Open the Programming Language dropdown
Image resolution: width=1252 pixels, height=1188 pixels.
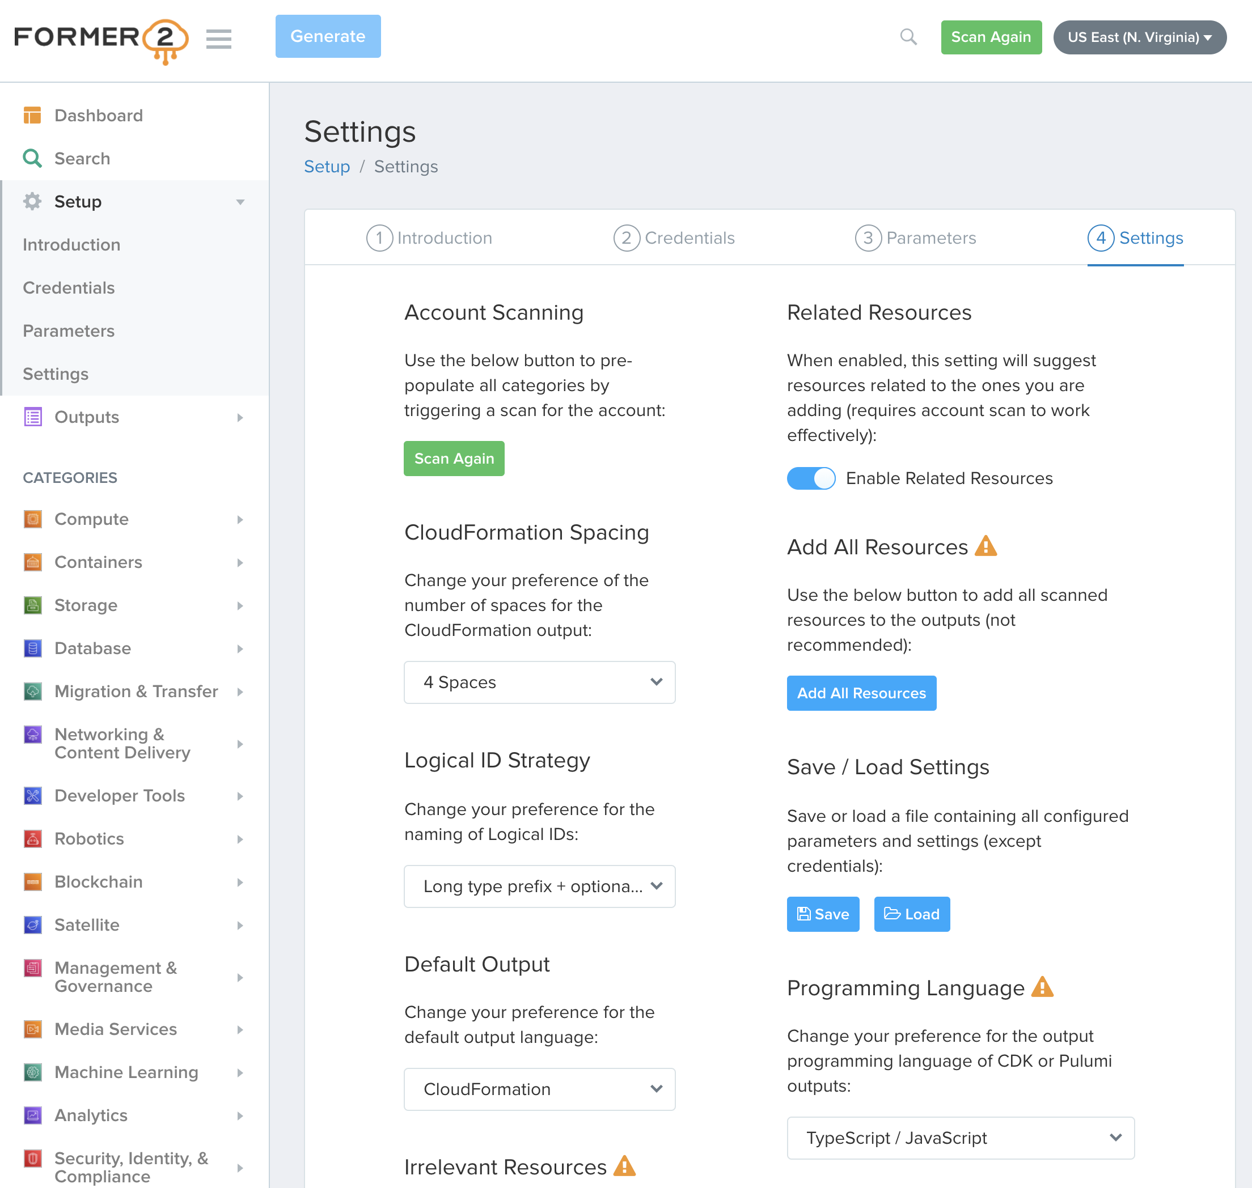coord(960,1138)
